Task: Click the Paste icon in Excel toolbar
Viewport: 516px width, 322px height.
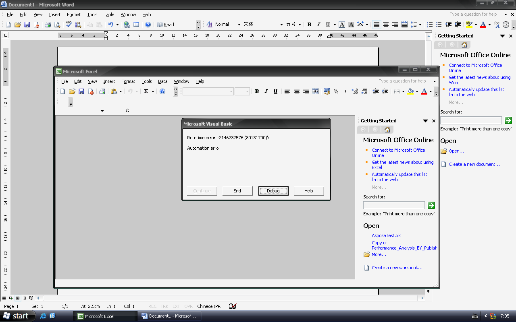Action: coord(114,91)
